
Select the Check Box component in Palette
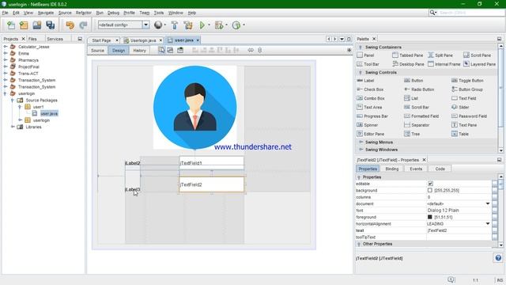(370, 89)
